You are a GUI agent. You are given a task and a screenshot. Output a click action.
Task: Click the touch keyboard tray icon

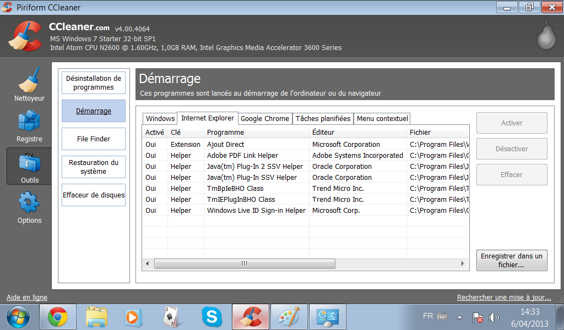[442, 316]
